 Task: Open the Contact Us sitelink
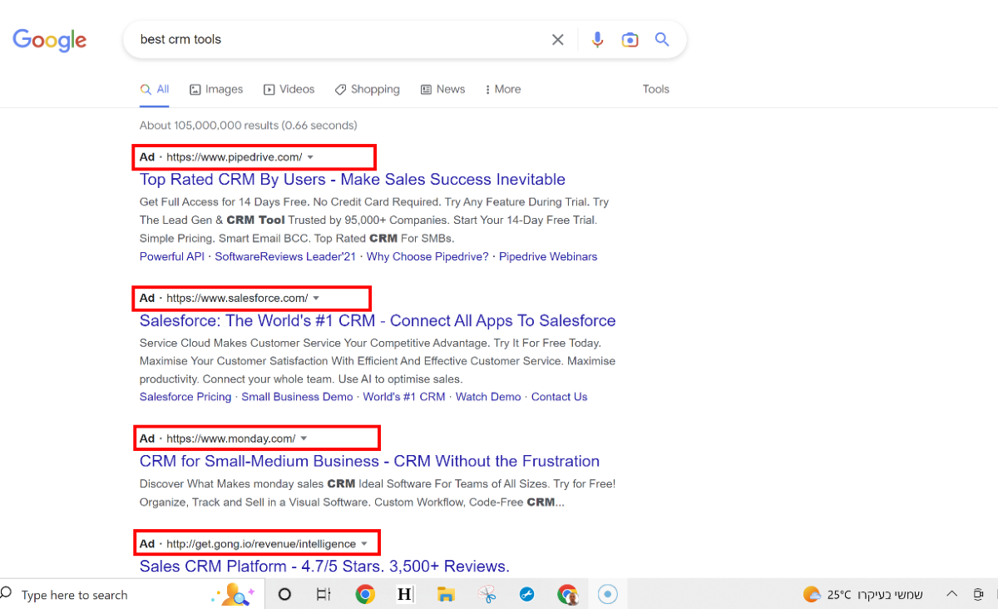point(559,397)
